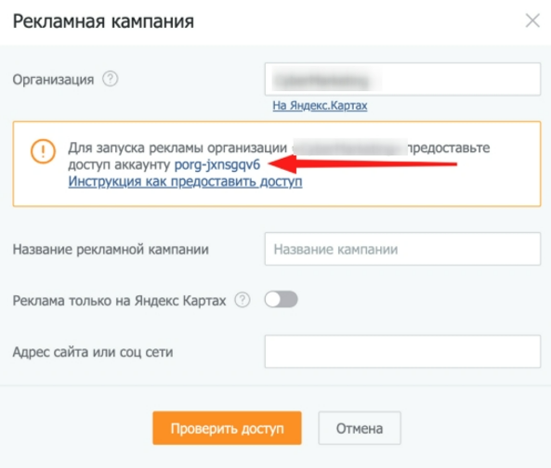The height and width of the screenshot is (468, 551).
Task: Click the red arrow pointing at the account
Action: 362,164
